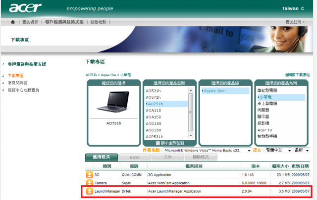Screen dimensions: 317x200
Task: Switch to the 驅動程式 tab
Action: [x=201, y=157]
